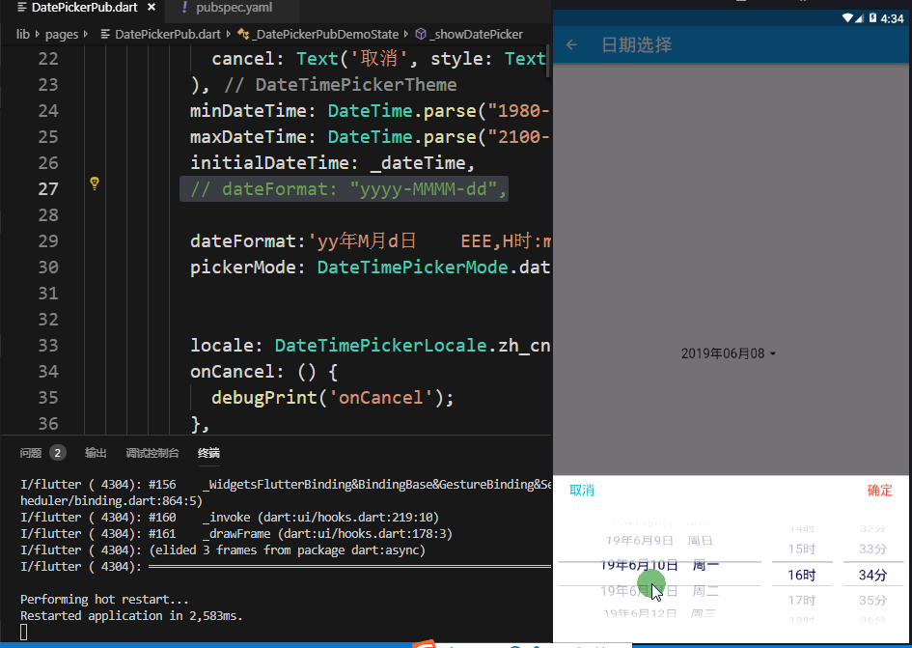Tap the back arrow in app bar
Screen dimensions: 912x648
point(571,44)
